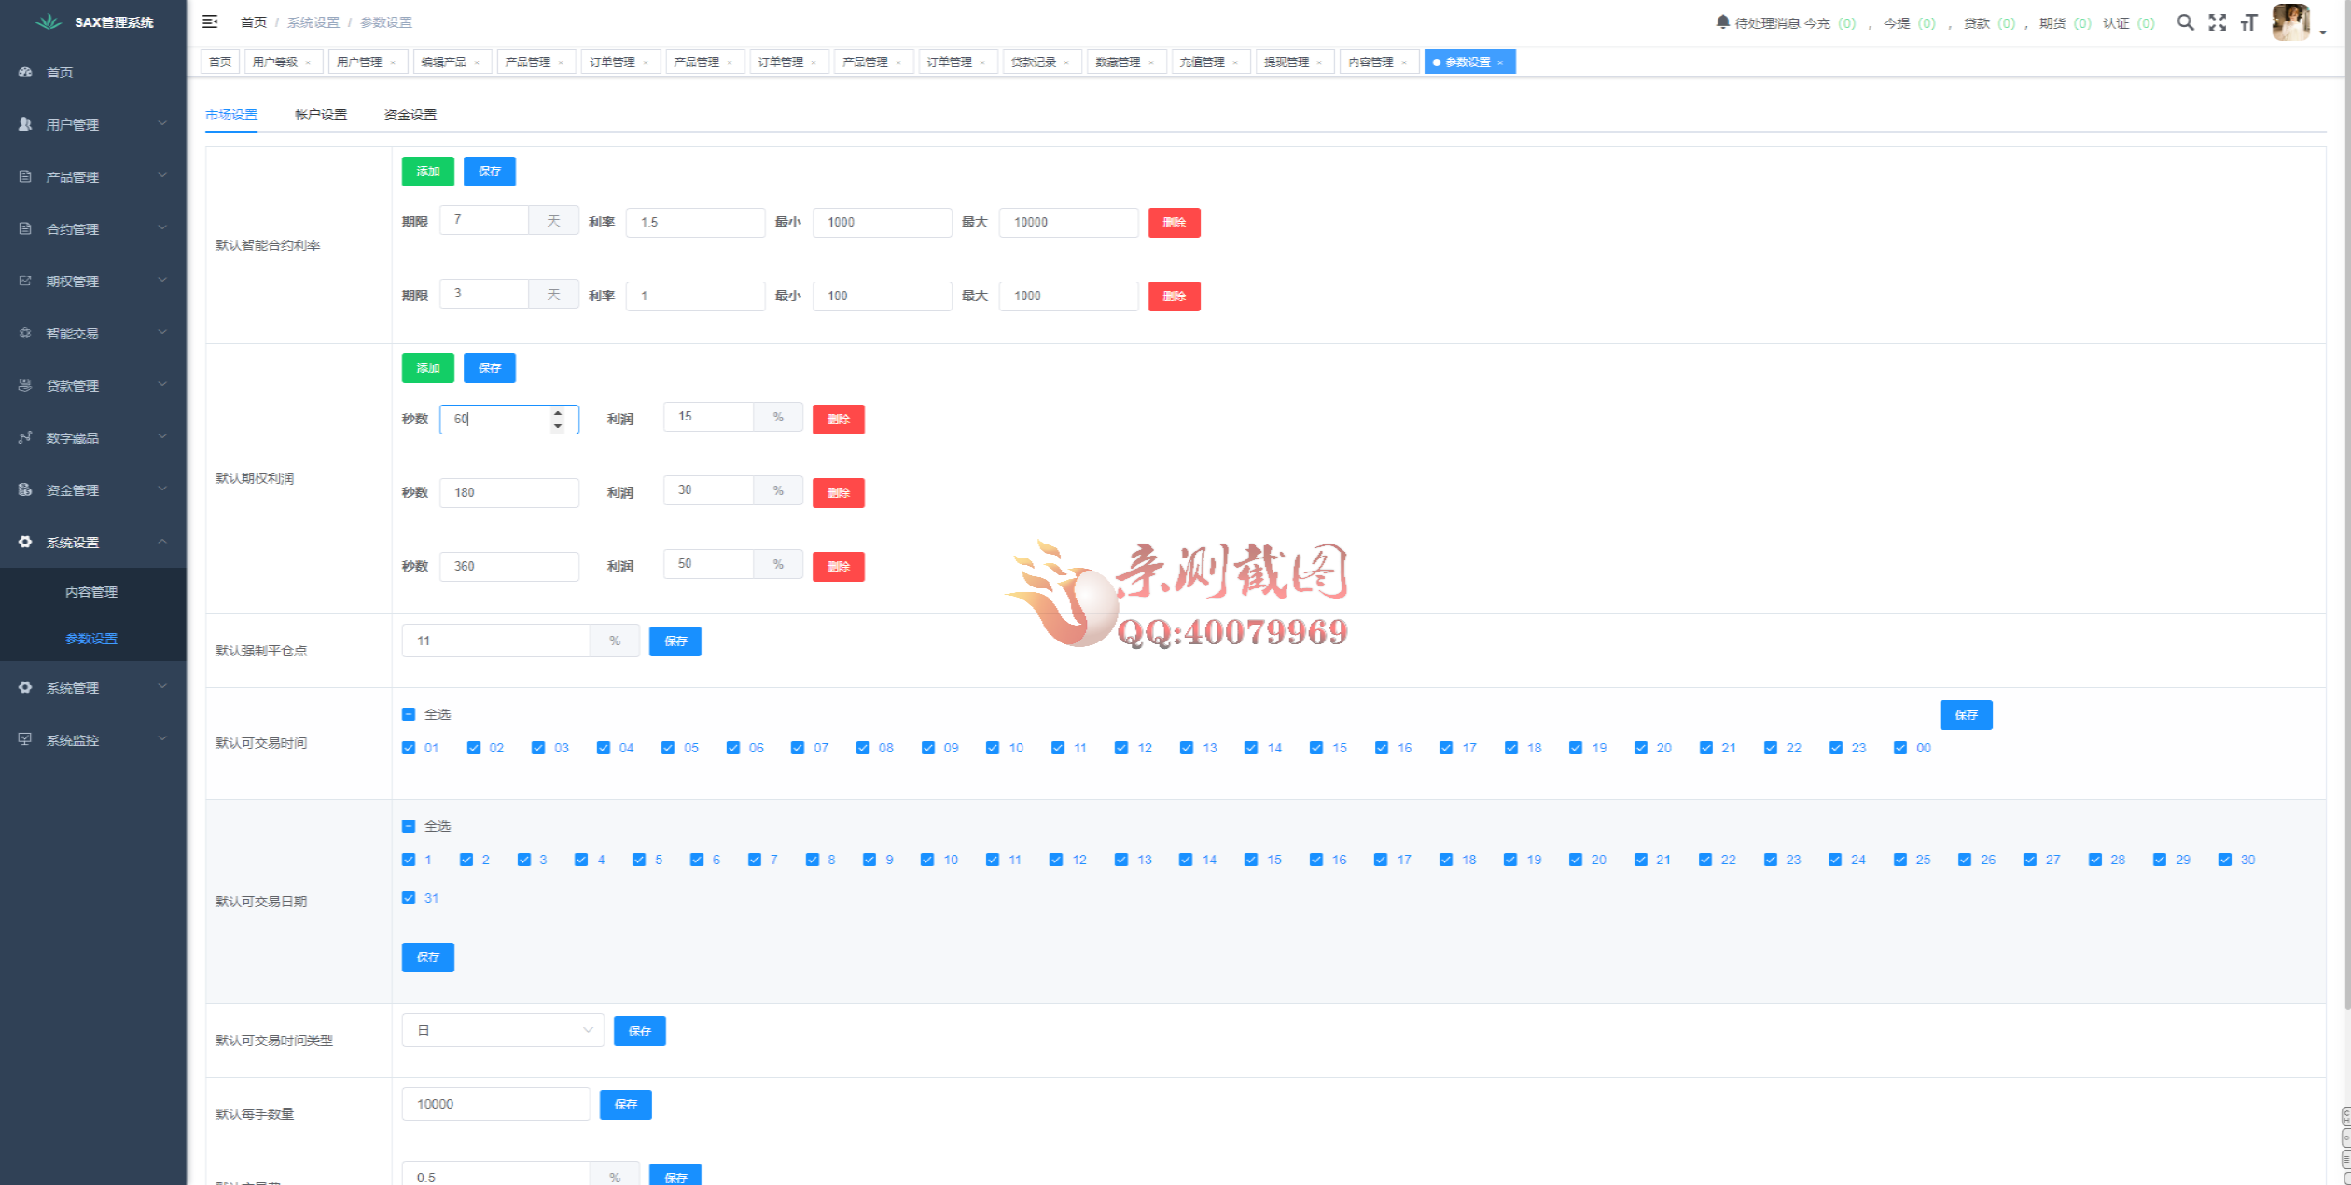Close the 参数设置 tab with its x
Screen dimensions: 2351x1185
pos(1500,62)
